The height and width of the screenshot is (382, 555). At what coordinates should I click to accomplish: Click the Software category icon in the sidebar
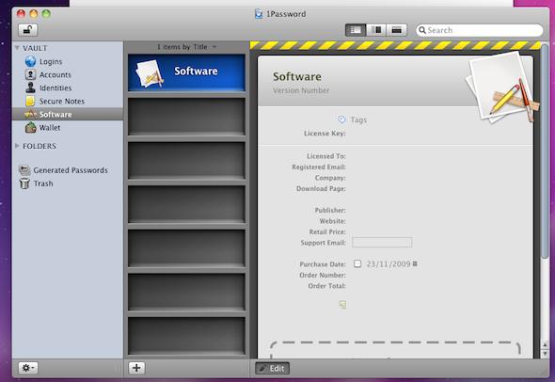click(30, 114)
